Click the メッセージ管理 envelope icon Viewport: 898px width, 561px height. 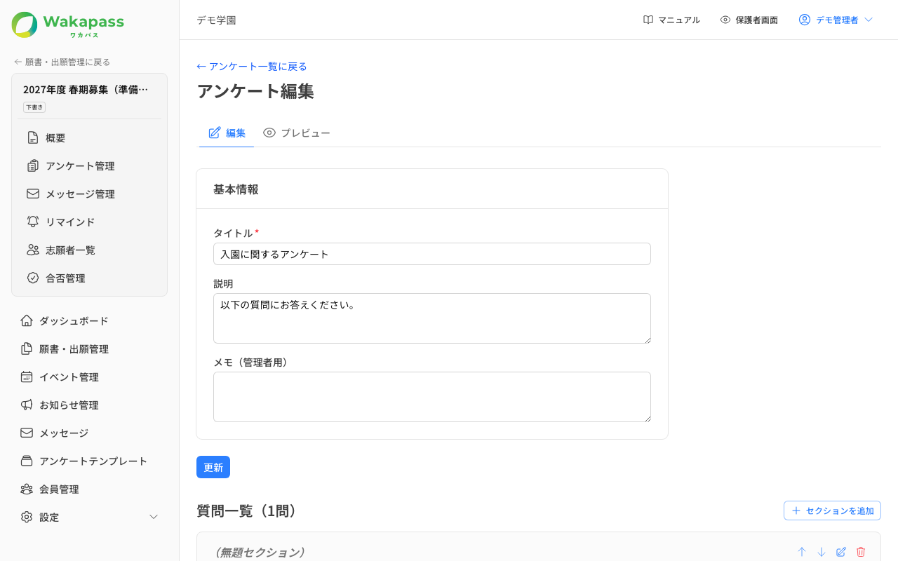(33, 194)
